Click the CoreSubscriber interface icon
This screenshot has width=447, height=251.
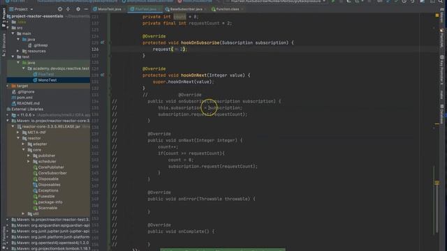(x=36, y=173)
